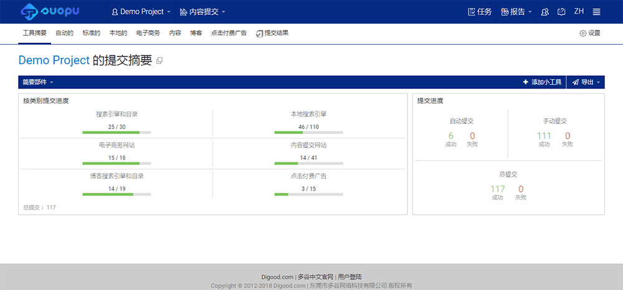This screenshot has width=623, height=290.
Task: Click the 手动提交 success count 111
Action: click(x=544, y=136)
